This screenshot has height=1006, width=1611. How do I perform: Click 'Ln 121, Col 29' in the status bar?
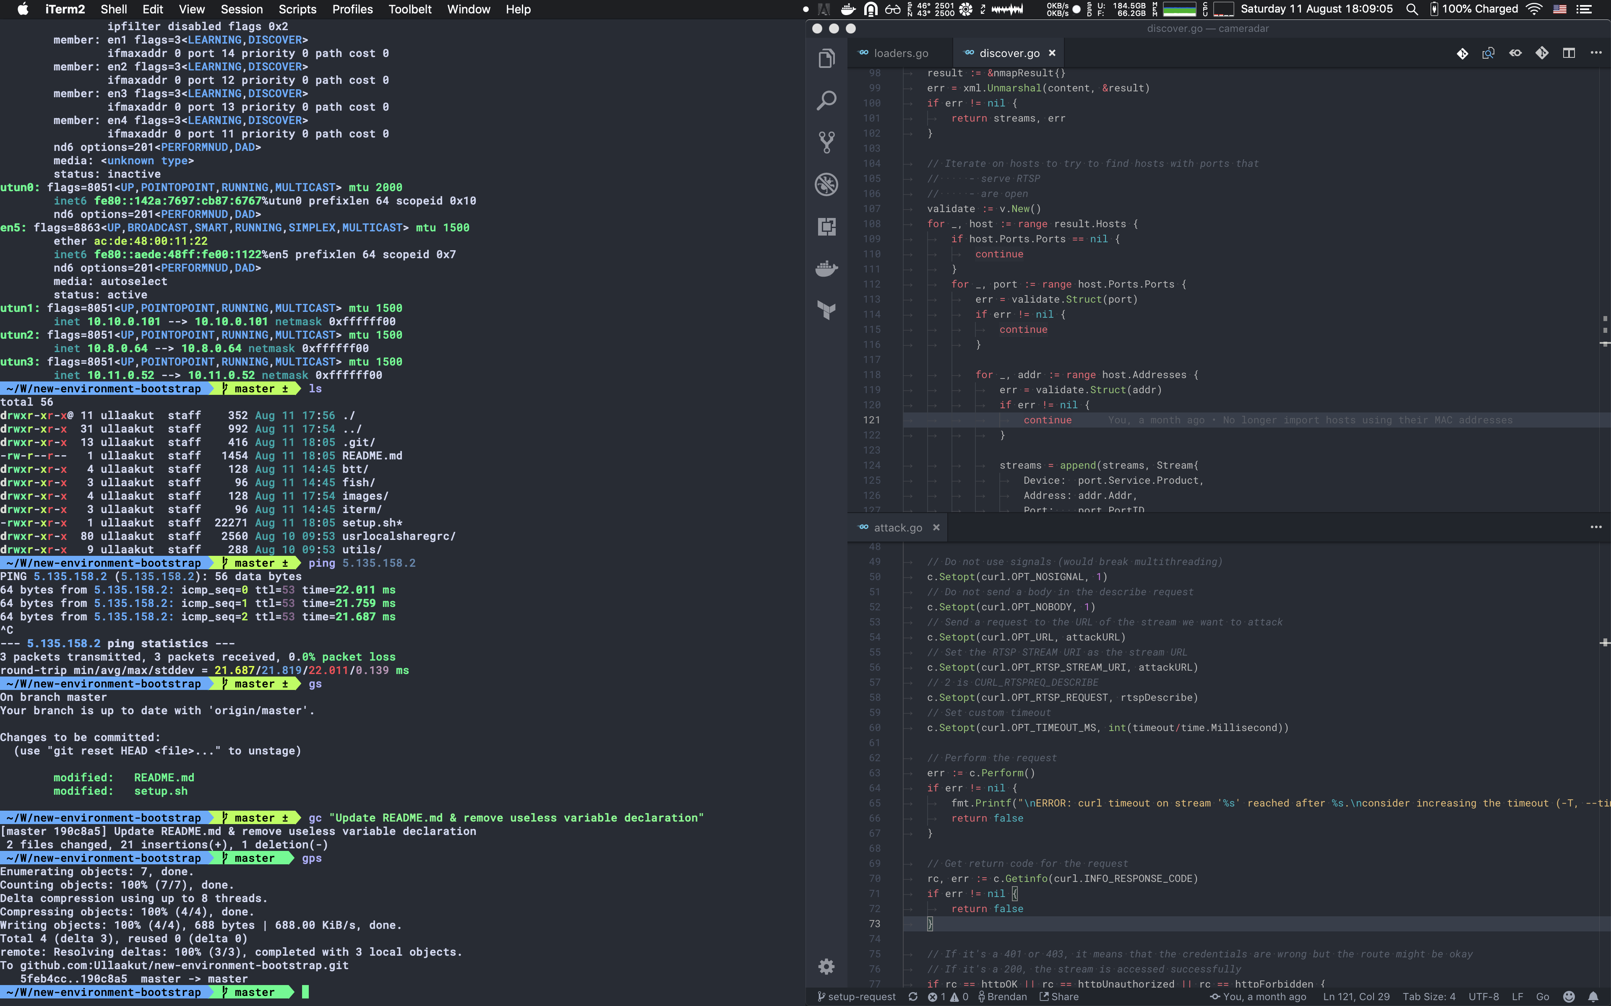[1356, 997]
